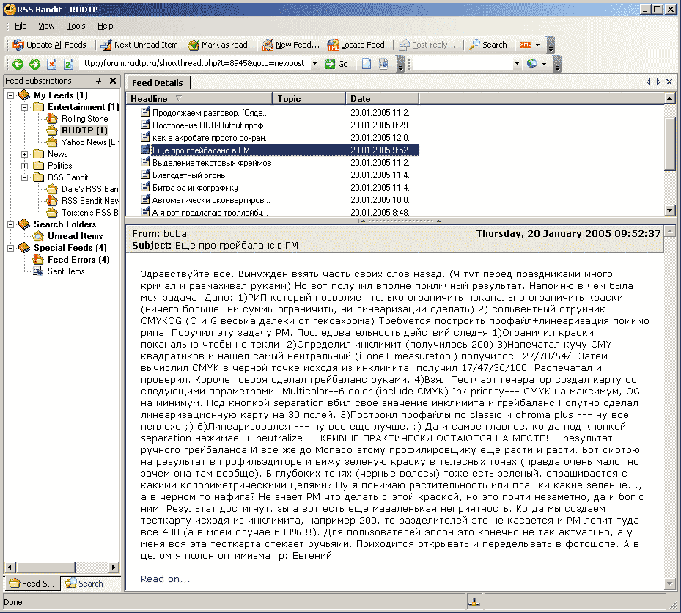Viewport: 681px width, 613px height.
Task: Click the globe web search icon
Action: pos(531,64)
